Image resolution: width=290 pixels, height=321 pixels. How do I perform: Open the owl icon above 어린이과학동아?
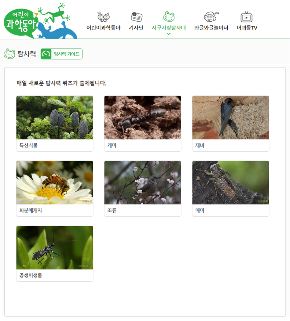pyautogui.click(x=103, y=17)
